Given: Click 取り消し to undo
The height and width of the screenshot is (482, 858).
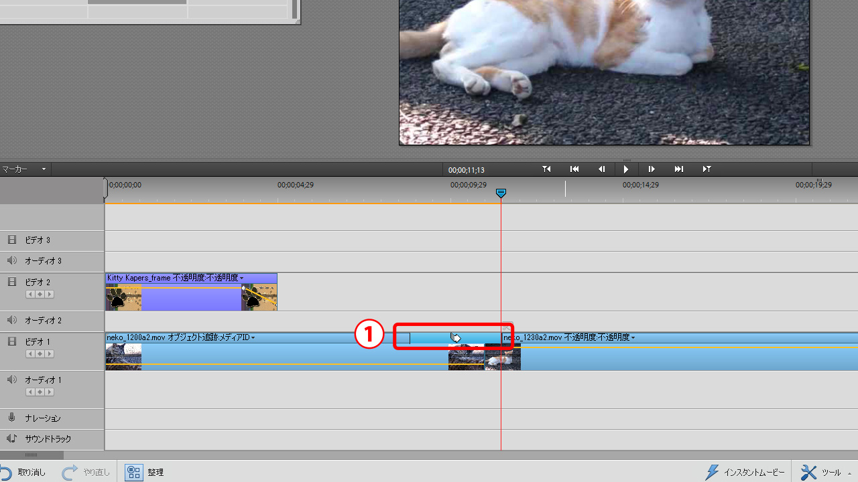Looking at the screenshot, I should 24,473.
